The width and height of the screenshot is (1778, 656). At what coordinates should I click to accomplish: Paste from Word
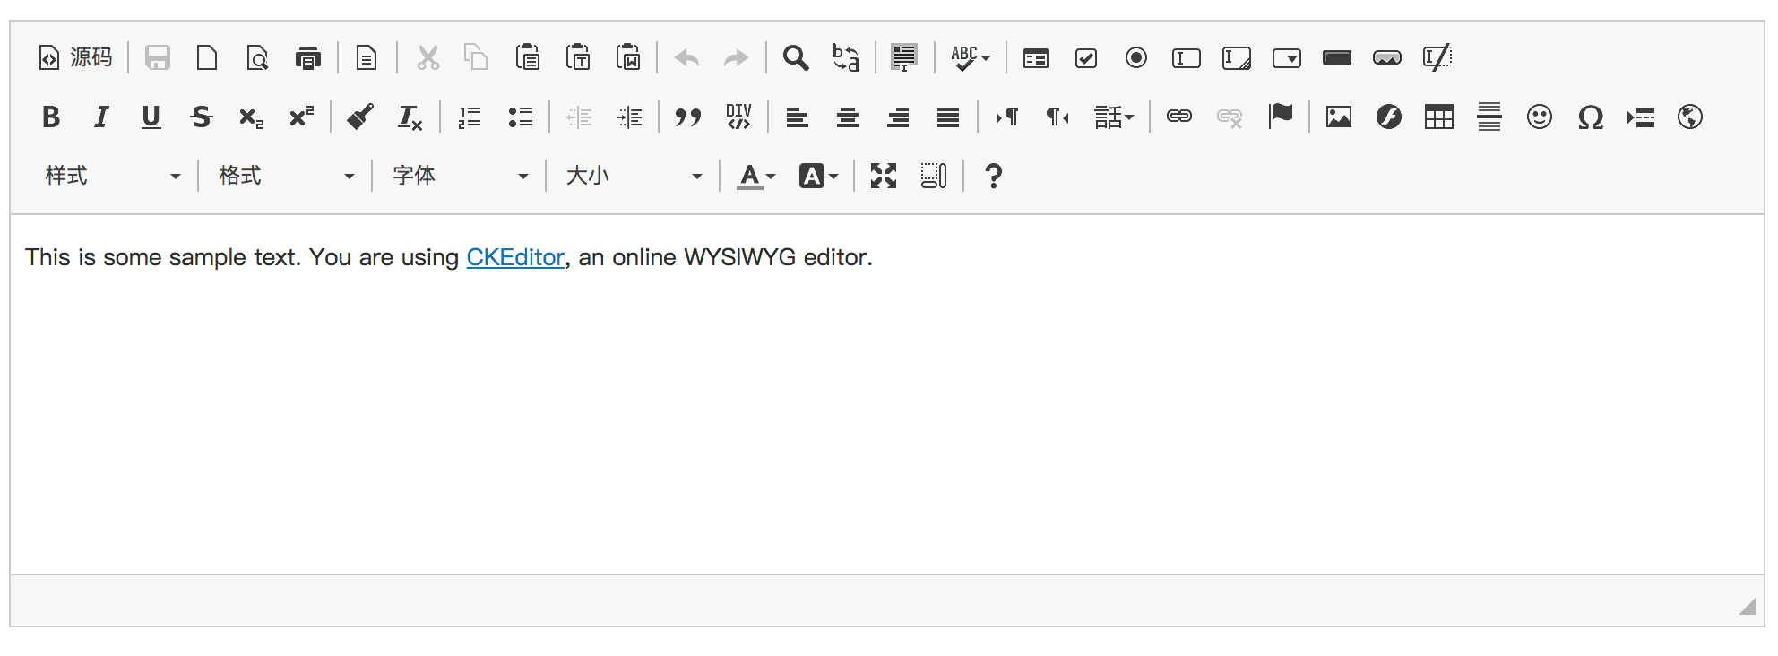click(x=628, y=58)
